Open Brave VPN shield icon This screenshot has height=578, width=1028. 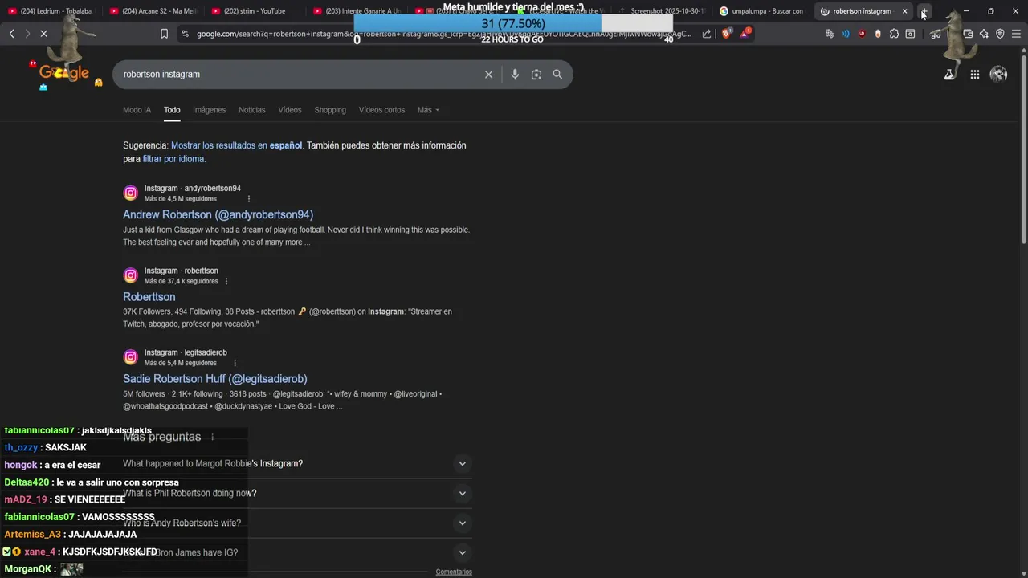(x=1000, y=34)
